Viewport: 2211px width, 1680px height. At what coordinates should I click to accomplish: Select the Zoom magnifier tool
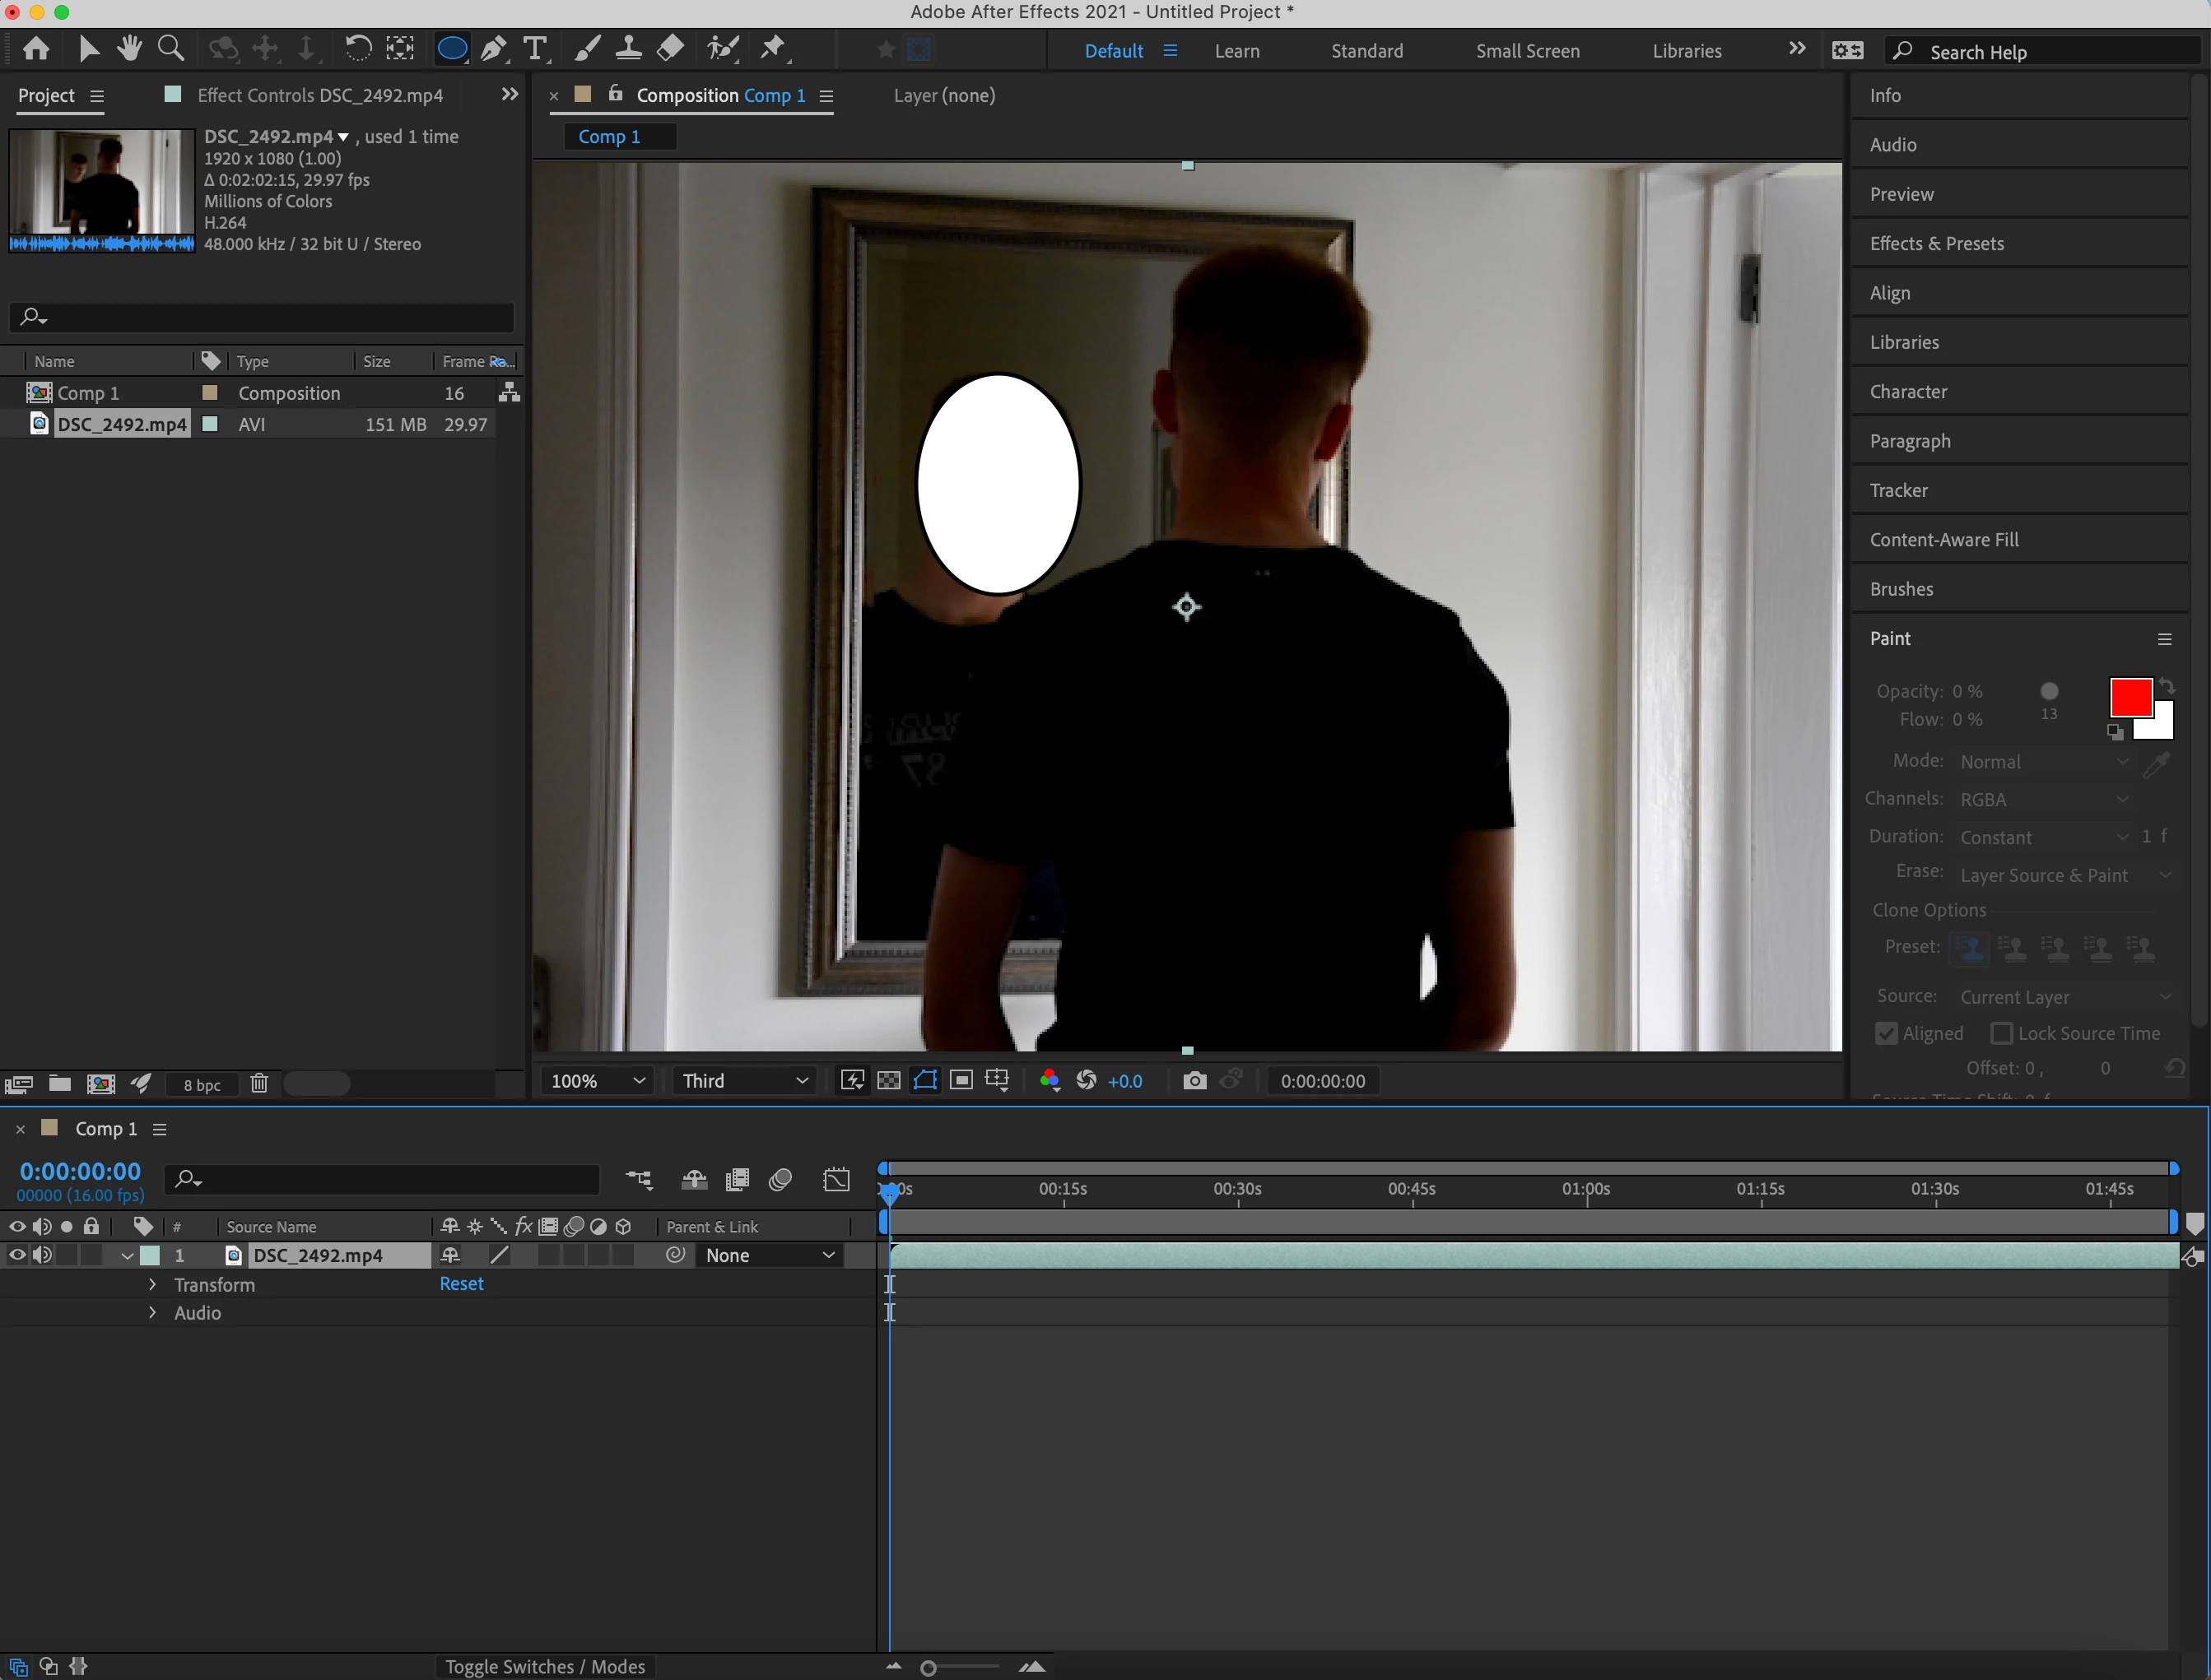pyautogui.click(x=171, y=48)
